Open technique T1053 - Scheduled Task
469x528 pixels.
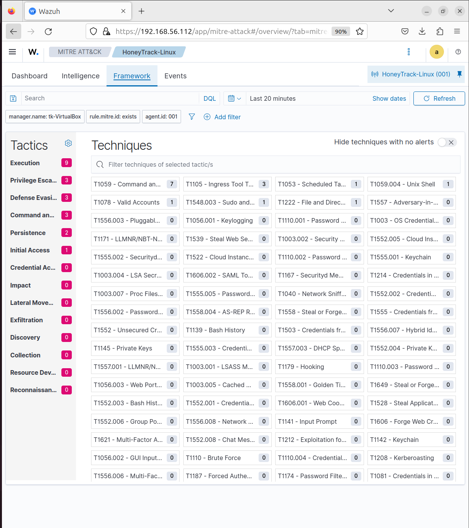320,184
